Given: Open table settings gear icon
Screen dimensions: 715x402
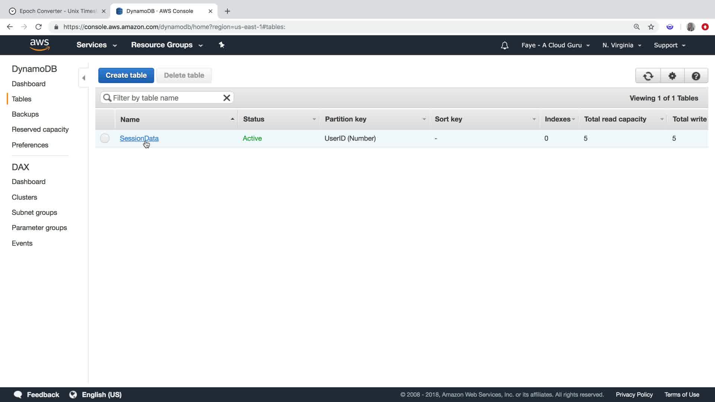Looking at the screenshot, I should pos(672,76).
